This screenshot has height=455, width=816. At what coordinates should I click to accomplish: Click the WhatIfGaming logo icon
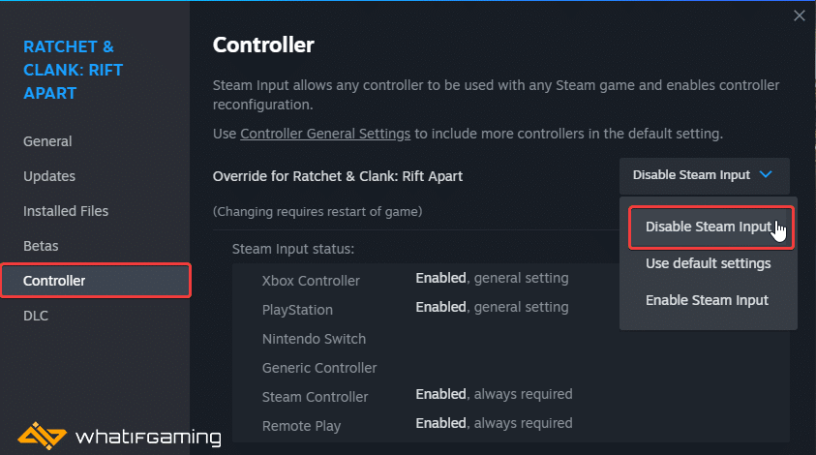(x=42, y=436)
